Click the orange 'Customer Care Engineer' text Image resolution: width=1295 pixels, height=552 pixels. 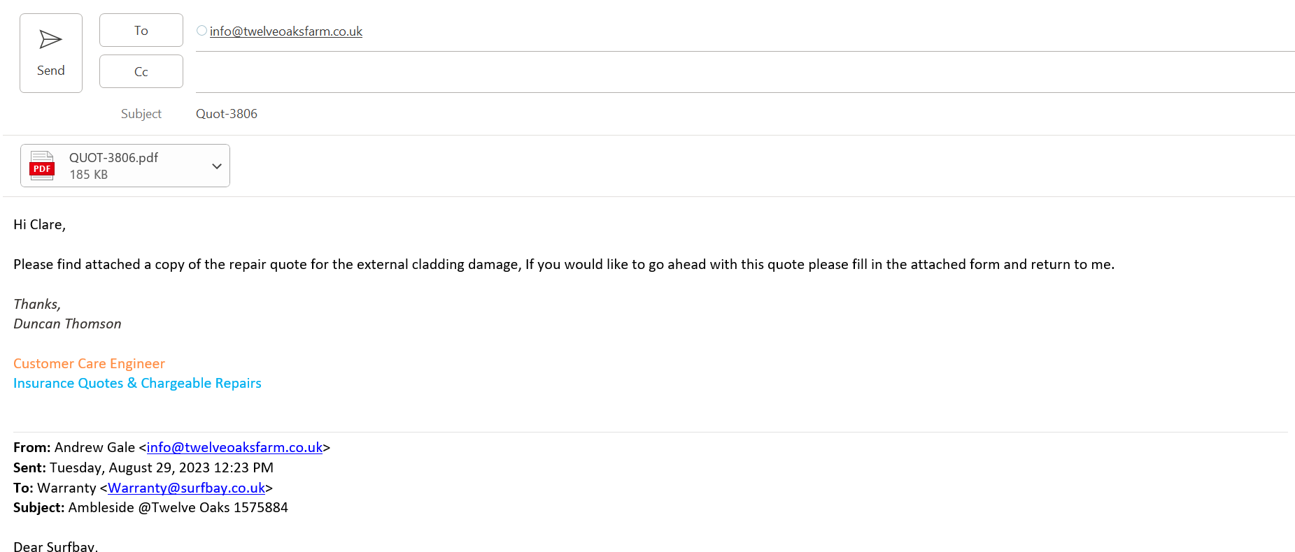pyautogui.click(x=89, y=364)
